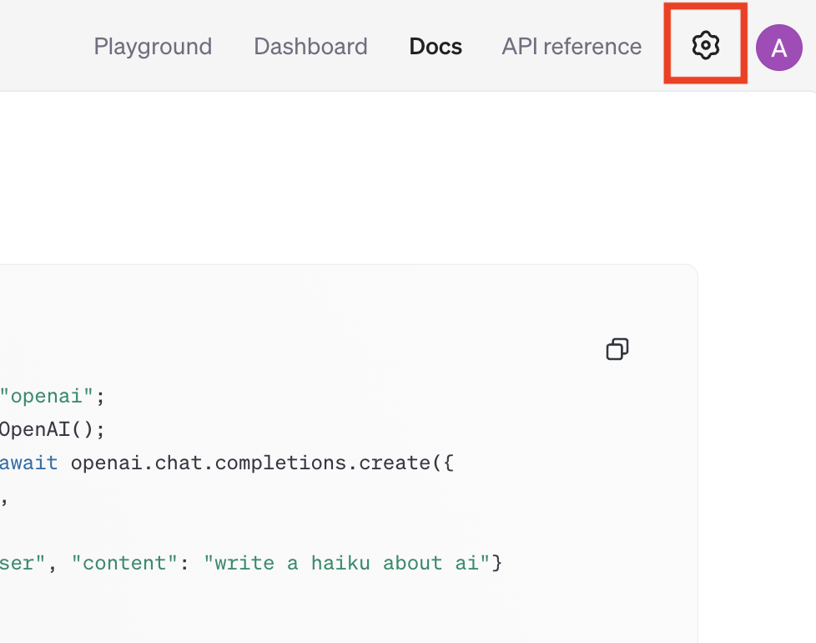Click the "content" key in the code
Viewport: 816px width, 643px height.
point(125,563)
